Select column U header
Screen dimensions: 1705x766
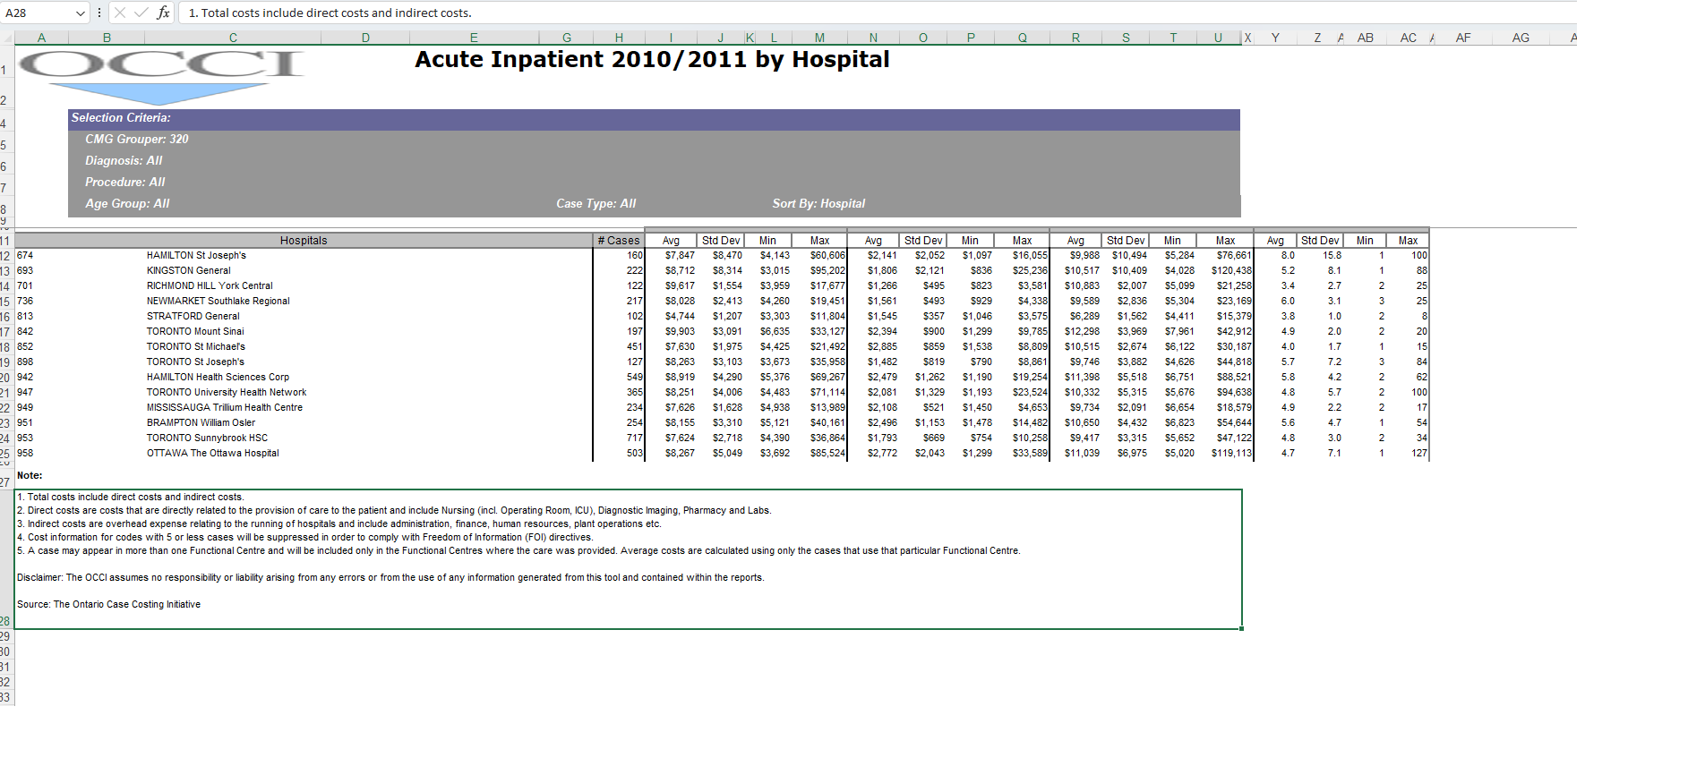point(1218,38)
